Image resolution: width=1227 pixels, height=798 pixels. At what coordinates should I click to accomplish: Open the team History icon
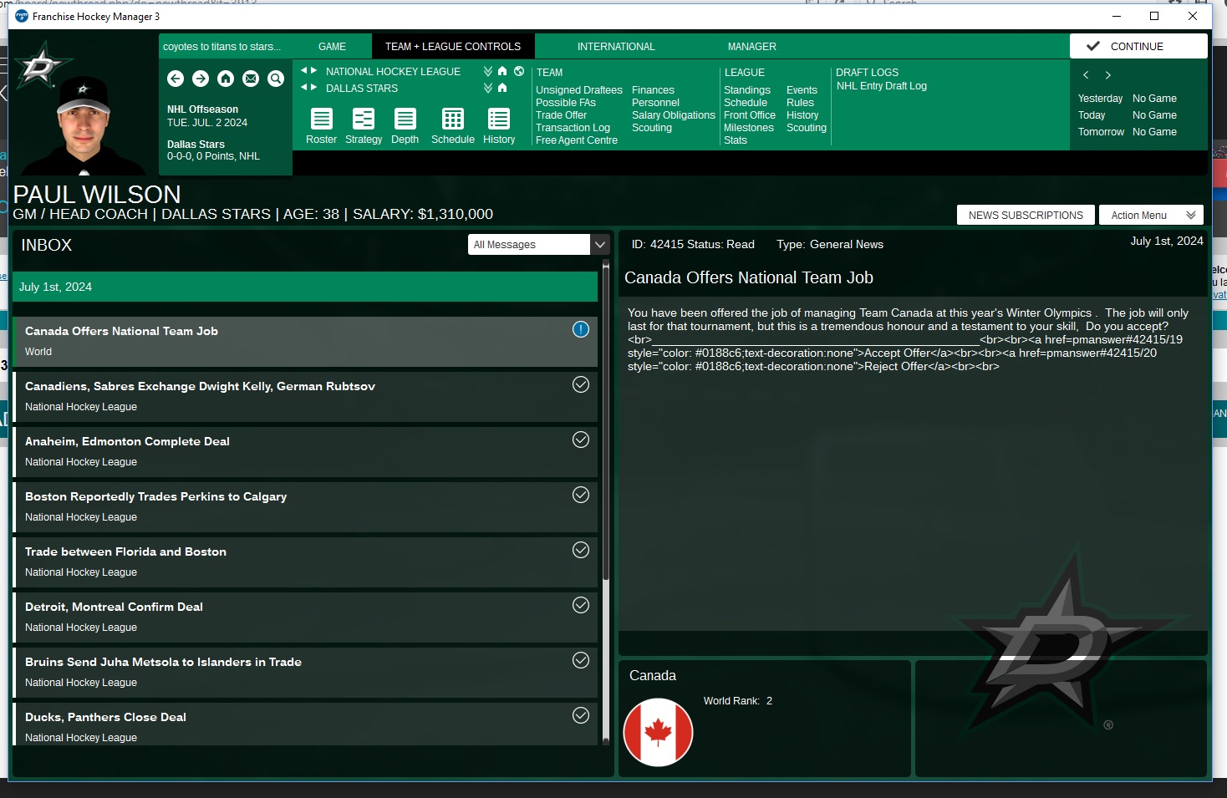tap(499, 119)
